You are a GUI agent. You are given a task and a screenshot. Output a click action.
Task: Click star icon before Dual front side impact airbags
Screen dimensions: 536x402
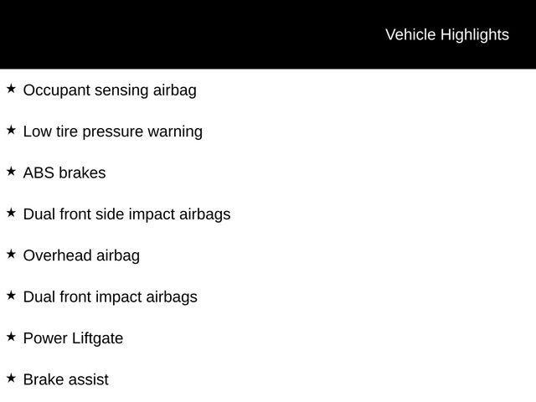click(x=11, y=213)
